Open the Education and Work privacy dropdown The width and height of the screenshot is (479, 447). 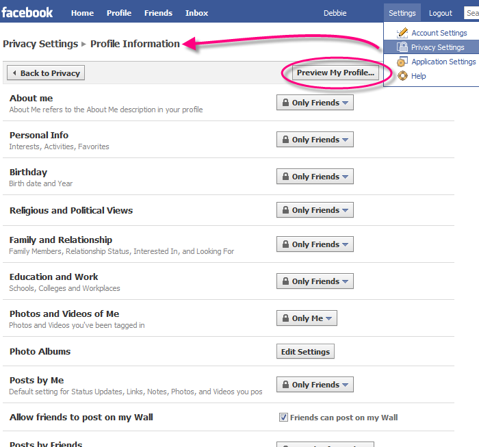[x=315, y=281]
